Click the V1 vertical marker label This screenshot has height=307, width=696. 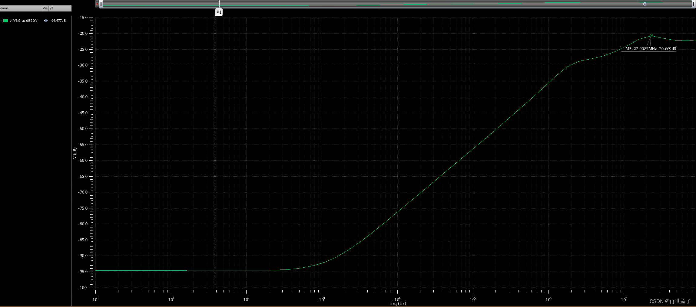point(219,12)
